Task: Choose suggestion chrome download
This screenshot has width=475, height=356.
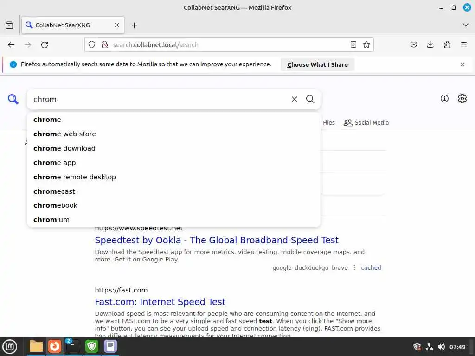Action: point(173,148)
